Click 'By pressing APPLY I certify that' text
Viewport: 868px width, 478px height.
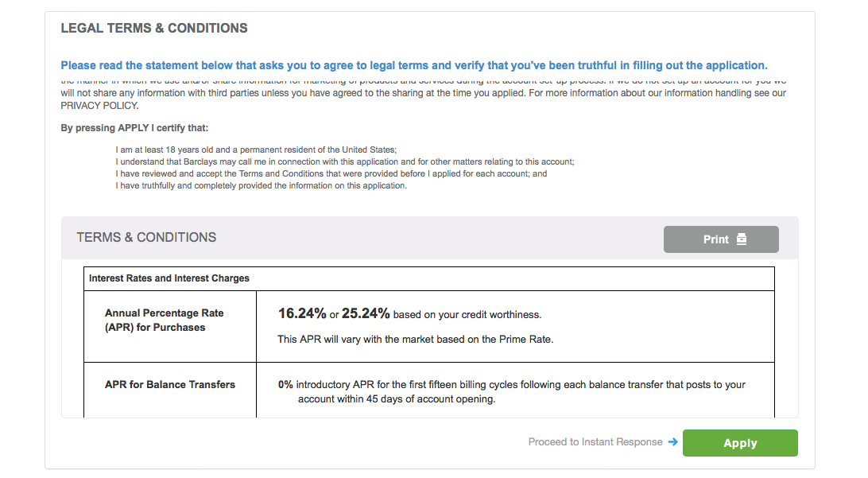tap(134, 128)
